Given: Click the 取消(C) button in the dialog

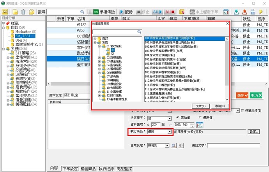Looking at the screenshot, I should click(x=220, y=106).
